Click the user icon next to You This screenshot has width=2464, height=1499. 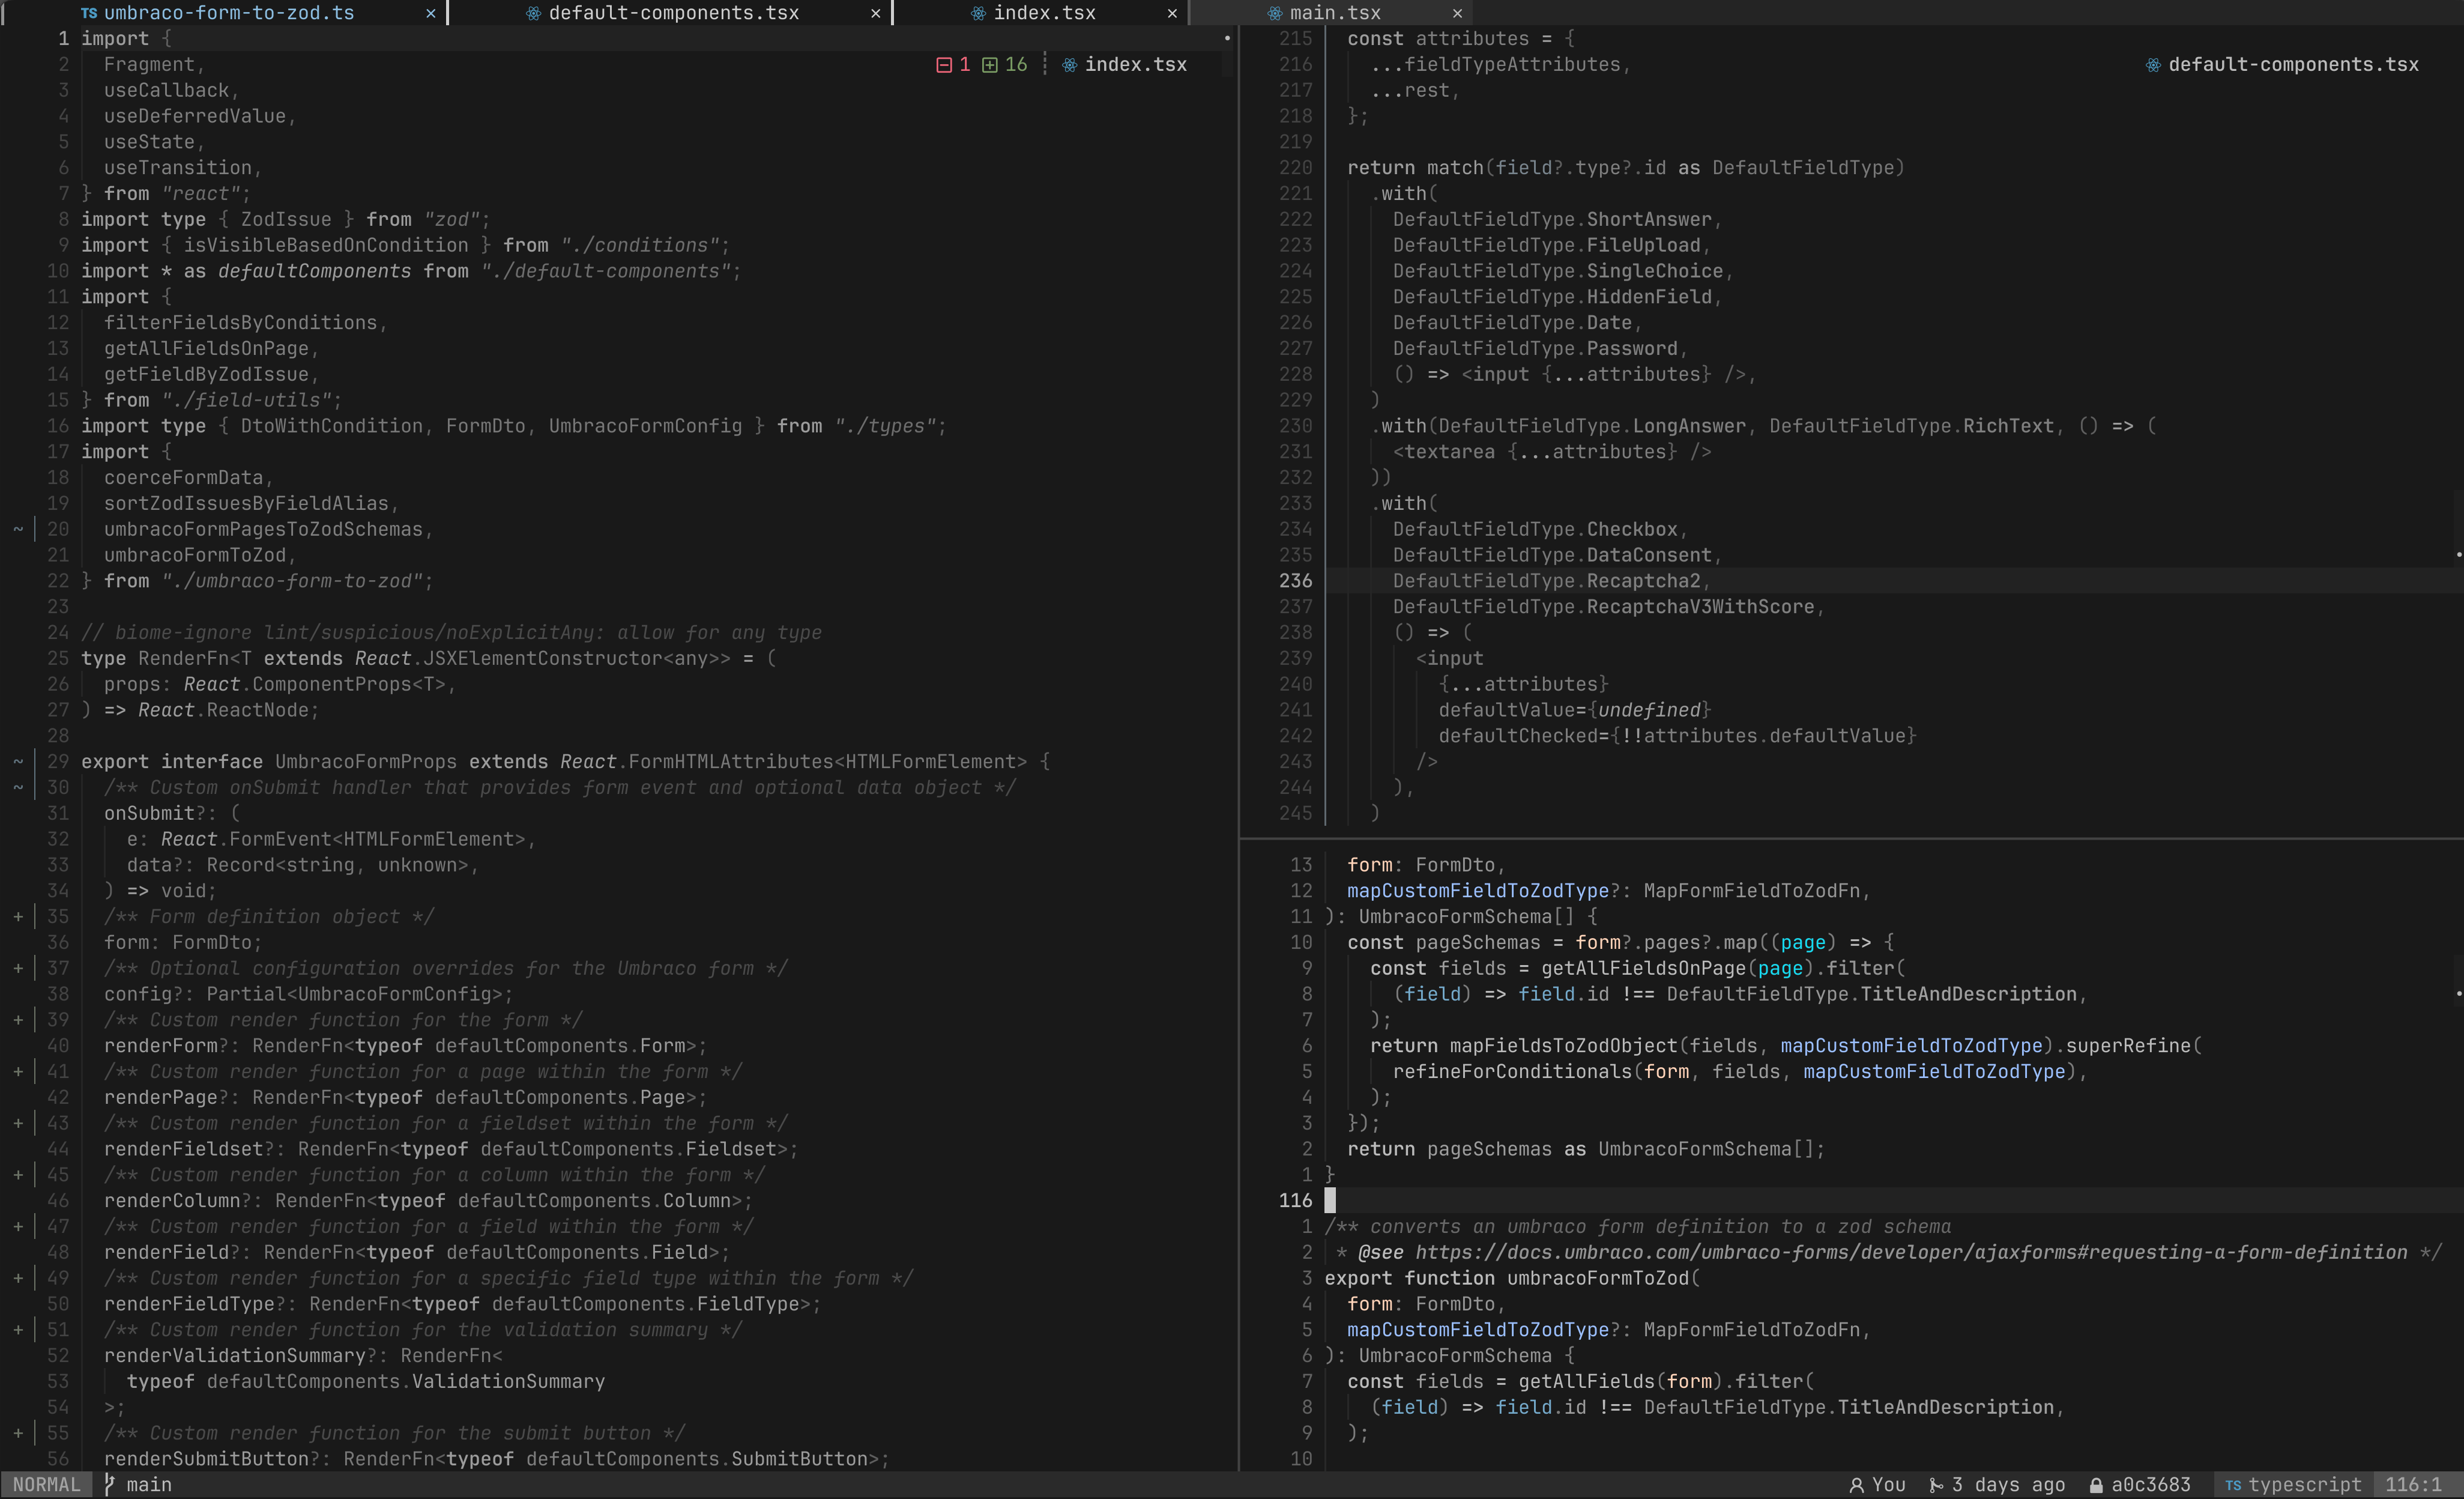(1856, 1485)
